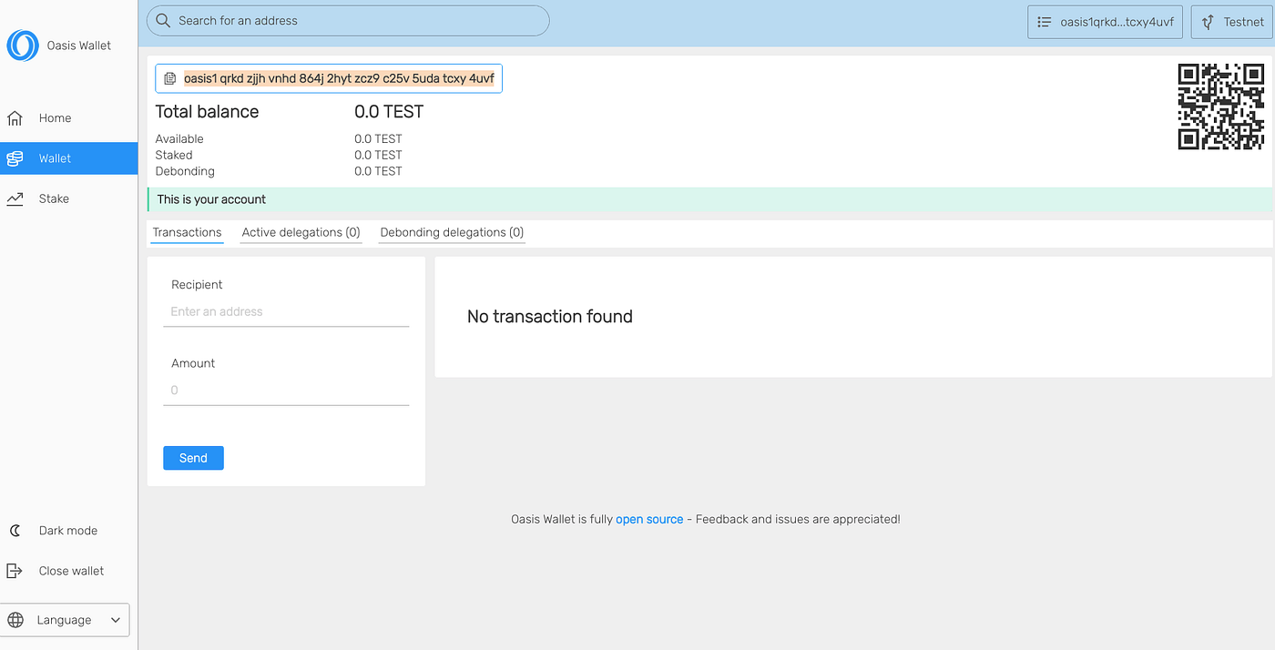1275x650 pixels.
Task: Select Wallet in the sidebar
Action: coord(68,158)
